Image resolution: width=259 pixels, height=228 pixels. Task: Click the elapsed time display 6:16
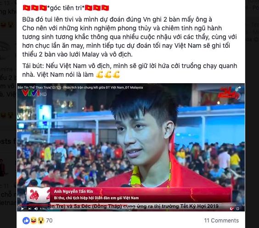tap(42, 209)
